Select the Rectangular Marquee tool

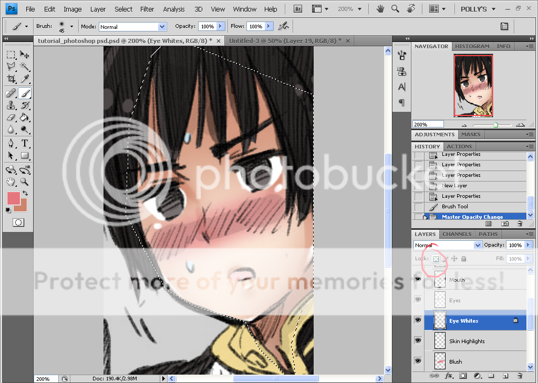[11, 55]
